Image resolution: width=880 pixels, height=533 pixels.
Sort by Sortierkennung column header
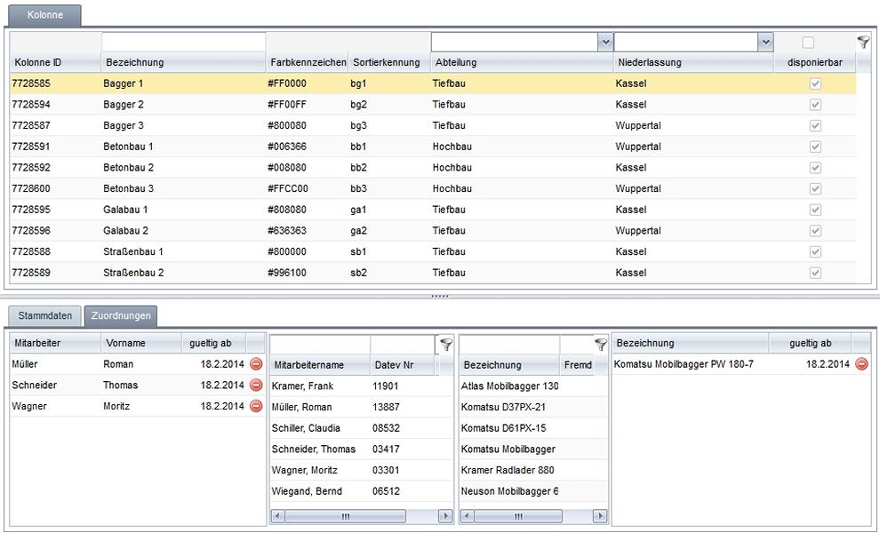click(389, 62)
